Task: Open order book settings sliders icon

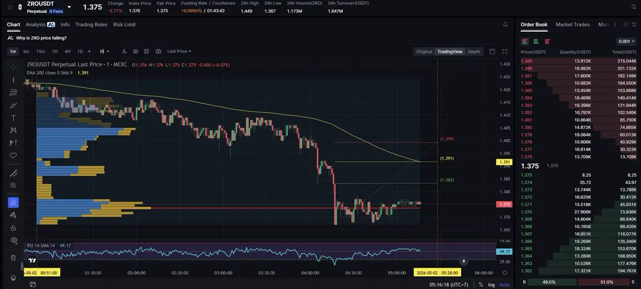Action: click(635, 25)
